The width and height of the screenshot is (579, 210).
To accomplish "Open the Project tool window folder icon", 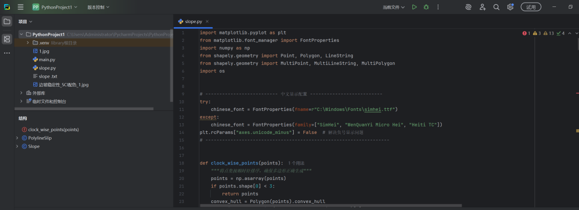I will click(x=7, y=21).
